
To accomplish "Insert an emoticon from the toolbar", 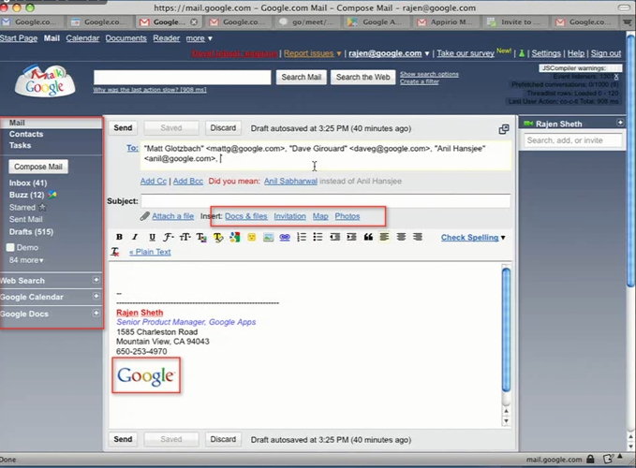I will 251,238.
